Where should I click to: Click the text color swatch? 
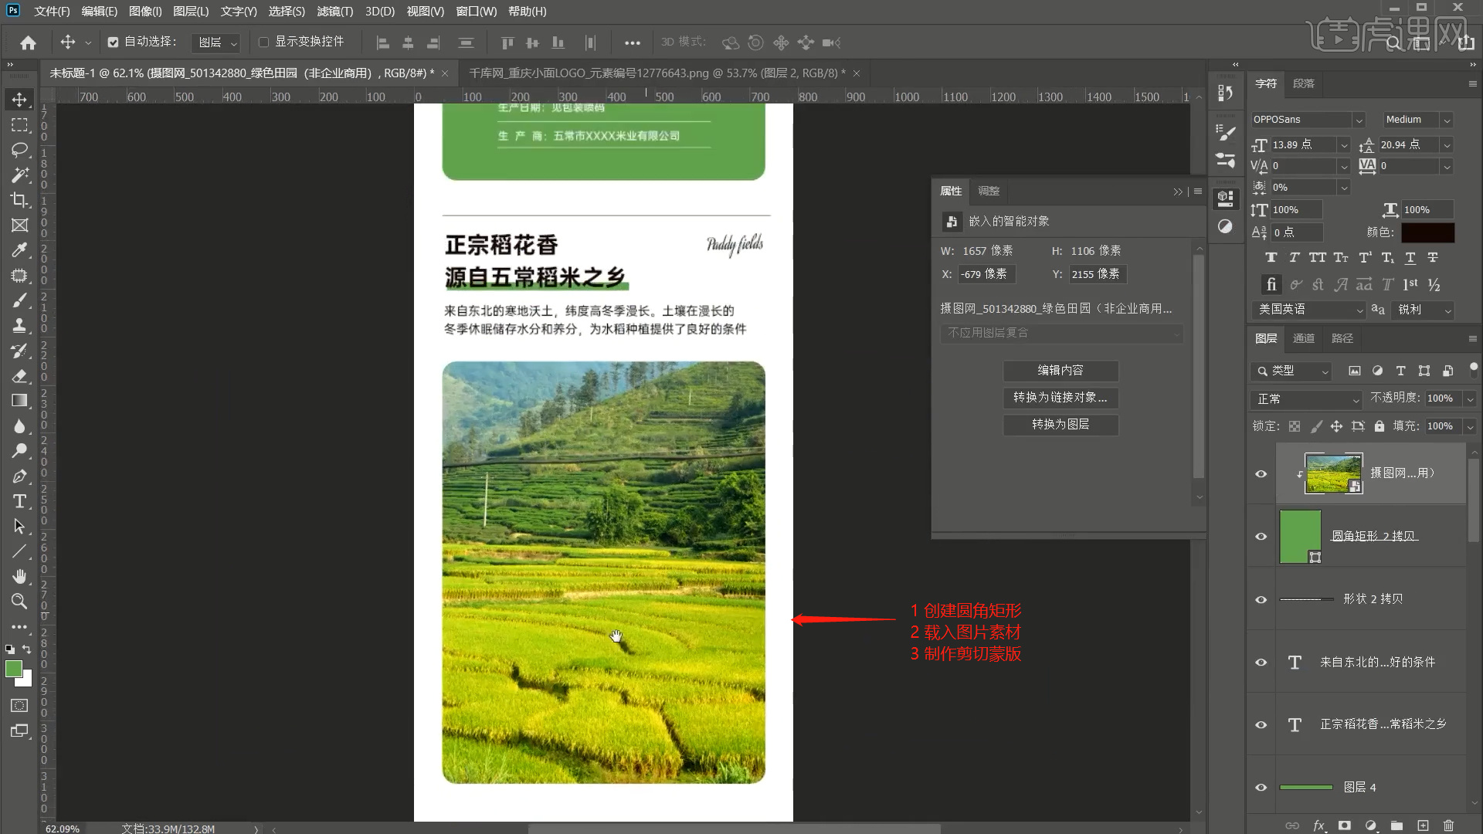coord(1428,232)
